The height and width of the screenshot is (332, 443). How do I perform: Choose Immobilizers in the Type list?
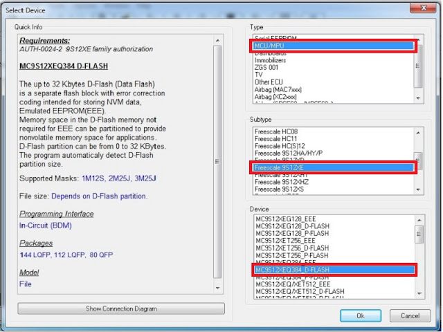[x=270, y=60]
